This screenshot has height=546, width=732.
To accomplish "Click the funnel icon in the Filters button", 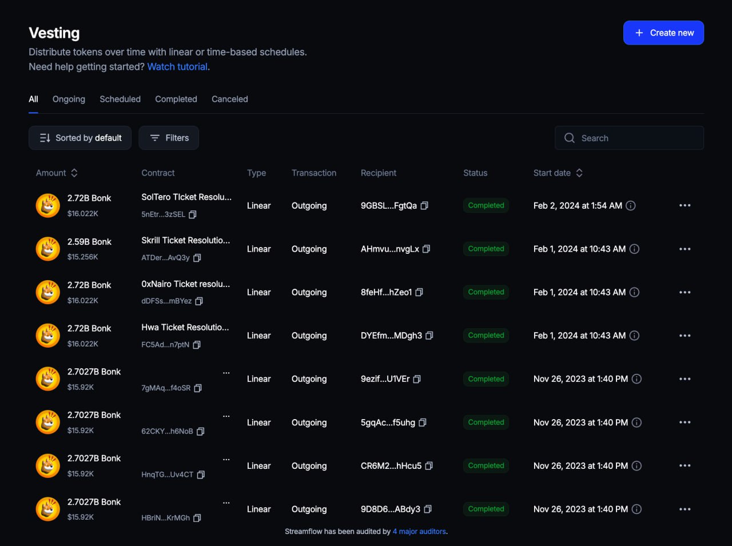I will point(154,138).
